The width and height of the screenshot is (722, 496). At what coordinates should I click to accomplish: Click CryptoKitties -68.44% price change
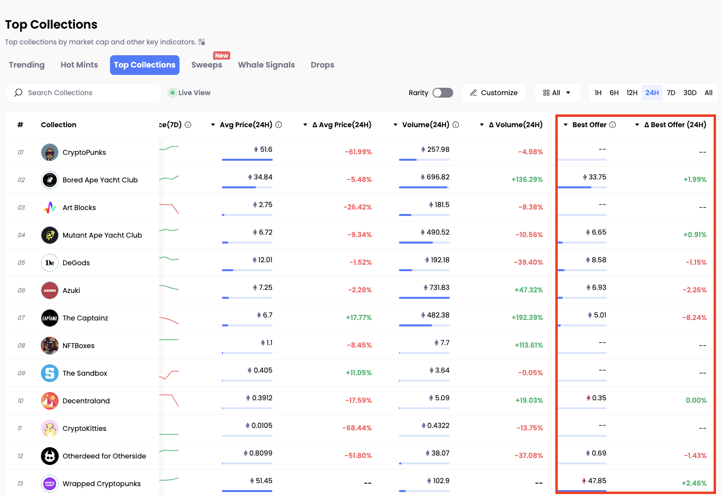point(357,428)
